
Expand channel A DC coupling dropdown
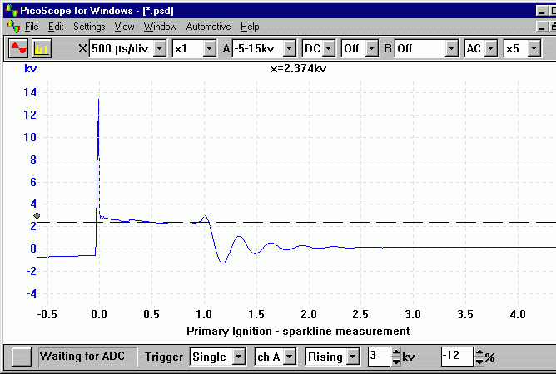coord(329,48)
